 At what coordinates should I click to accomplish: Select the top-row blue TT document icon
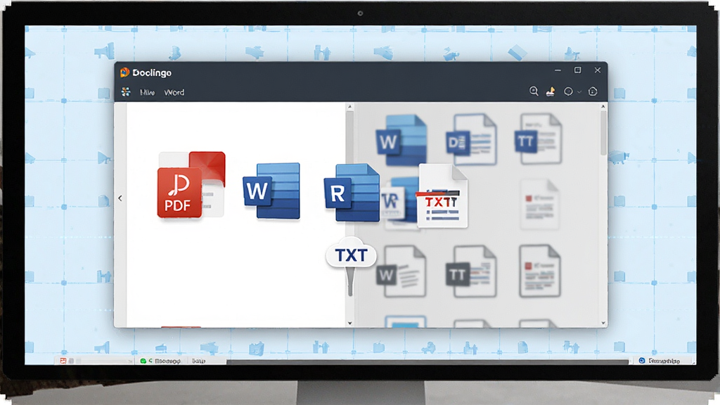pos(538,139)
